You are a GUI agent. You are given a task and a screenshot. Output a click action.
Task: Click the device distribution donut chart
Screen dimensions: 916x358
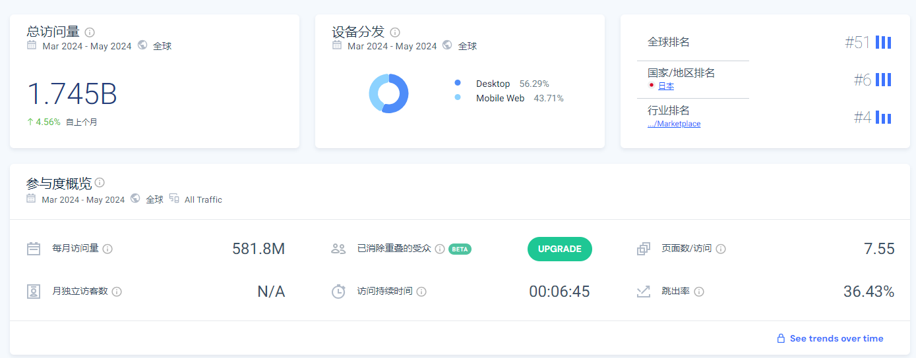coord(388,93)
